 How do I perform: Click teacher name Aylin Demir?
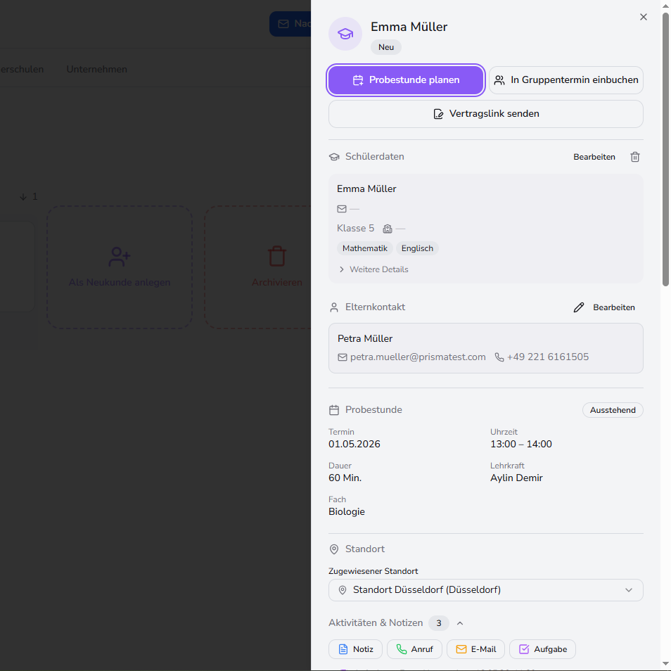[516, 478]
